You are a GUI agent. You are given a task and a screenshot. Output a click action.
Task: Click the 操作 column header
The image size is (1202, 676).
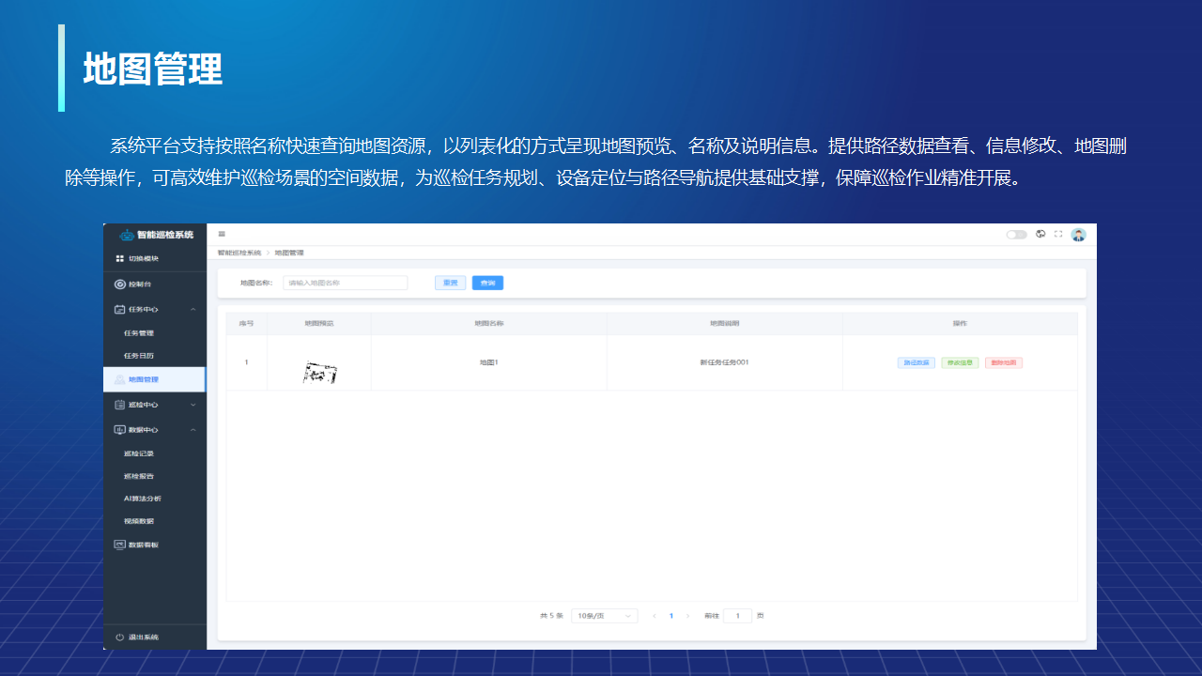(960, 323)
